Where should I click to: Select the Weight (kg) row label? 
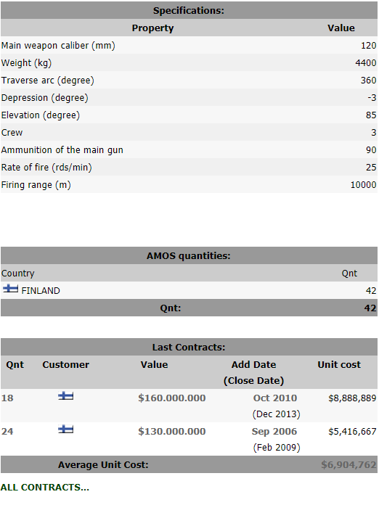point(26,63)
